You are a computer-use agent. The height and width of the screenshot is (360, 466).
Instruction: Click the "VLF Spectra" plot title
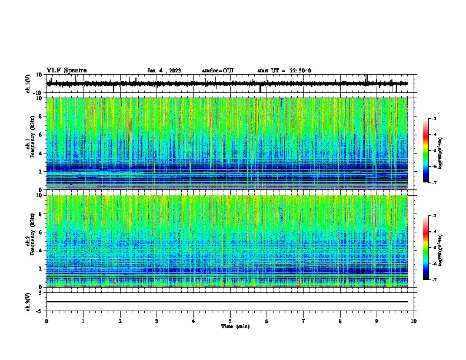(66, 71)
